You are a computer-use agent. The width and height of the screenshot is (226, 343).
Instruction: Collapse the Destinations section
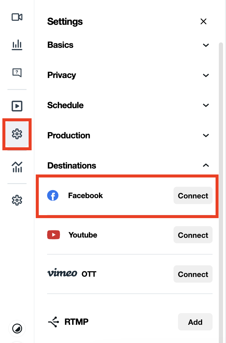pyautogui.click(x=206, y=165)
